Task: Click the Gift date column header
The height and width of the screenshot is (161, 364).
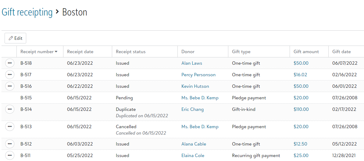Action: (341, 52)
